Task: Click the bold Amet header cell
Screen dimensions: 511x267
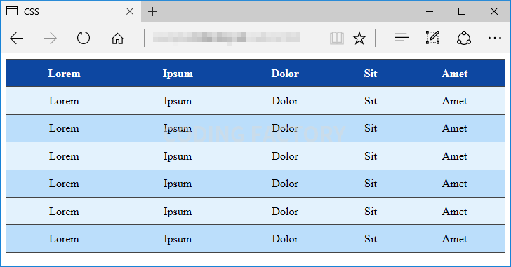Action: (455, 74)
